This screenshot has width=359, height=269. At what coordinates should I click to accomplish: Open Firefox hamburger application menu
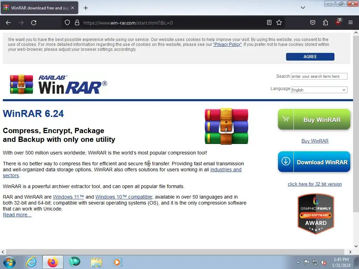(351, 22)
